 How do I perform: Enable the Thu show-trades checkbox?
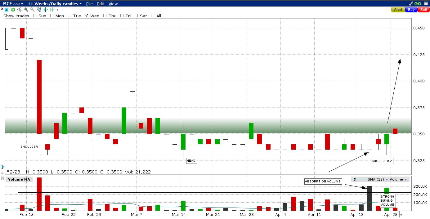tap(105, 15)
